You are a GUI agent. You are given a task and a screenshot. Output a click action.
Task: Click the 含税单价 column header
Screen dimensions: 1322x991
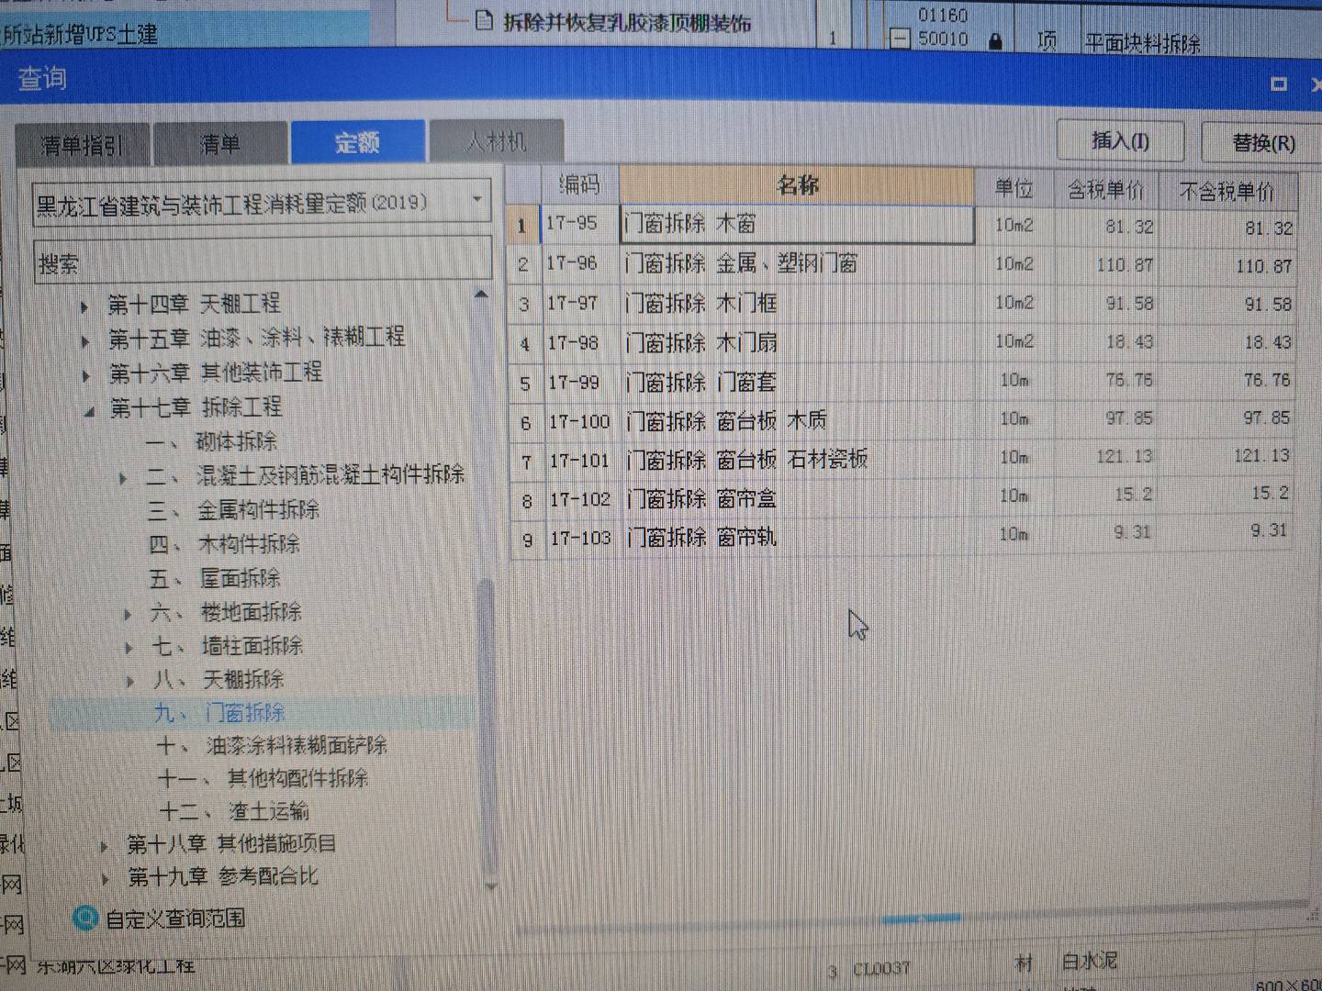[1105, 190]
